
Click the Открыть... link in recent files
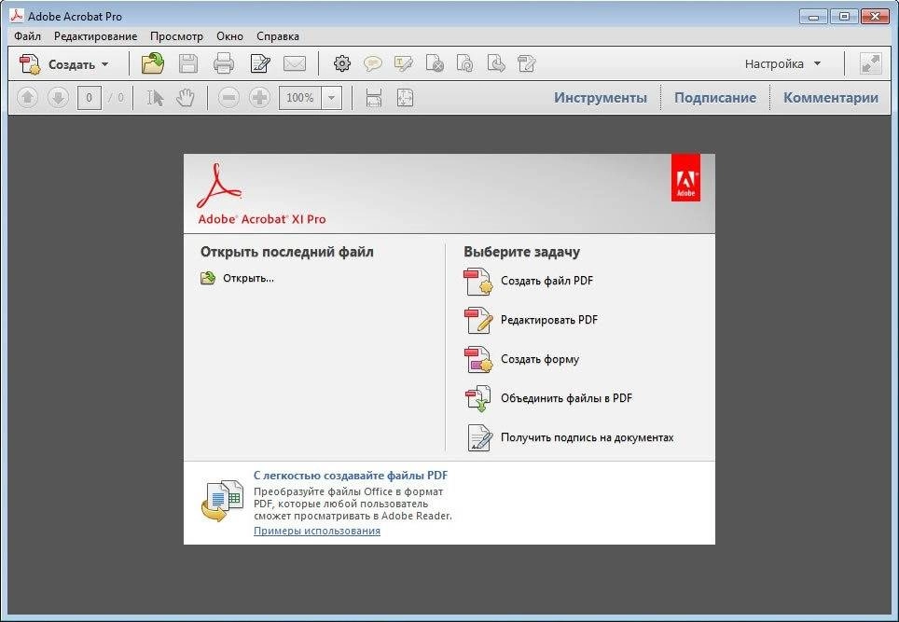coord(248,278)
